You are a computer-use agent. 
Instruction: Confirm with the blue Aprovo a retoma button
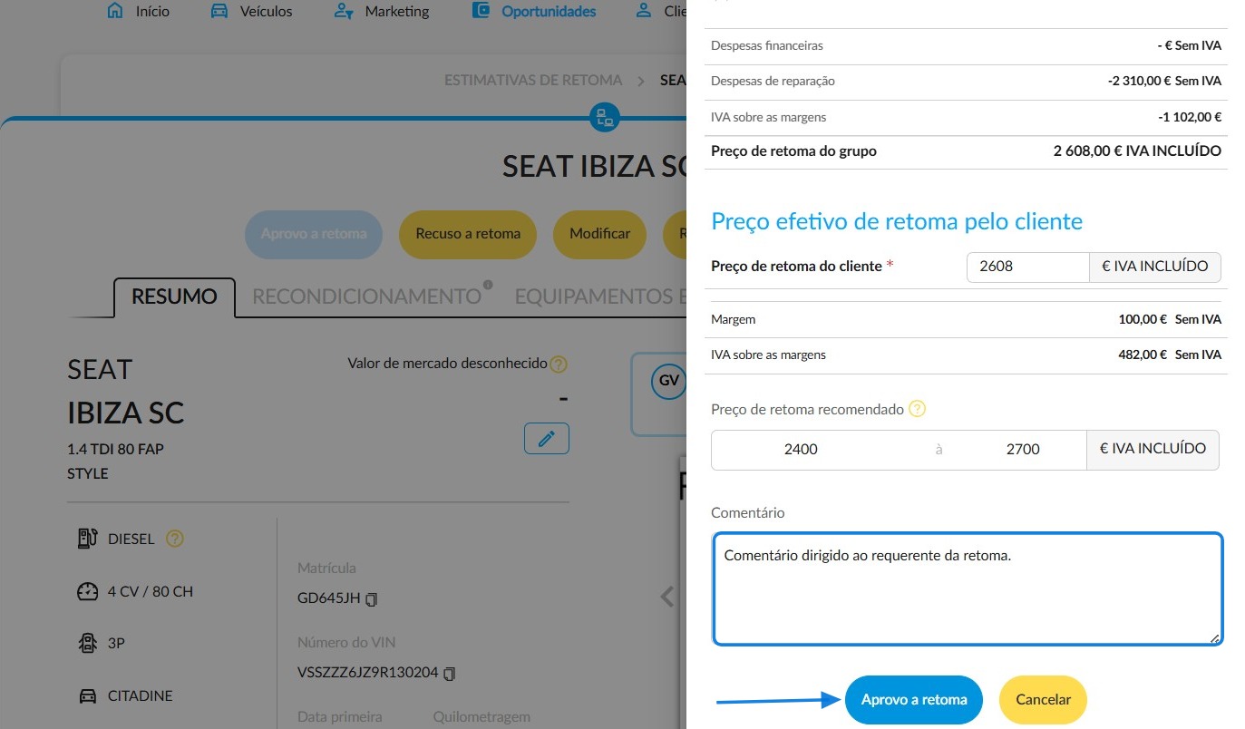coord(914,700)
